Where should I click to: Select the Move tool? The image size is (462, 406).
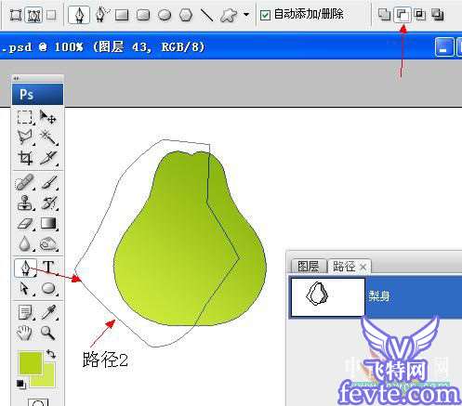47,117
